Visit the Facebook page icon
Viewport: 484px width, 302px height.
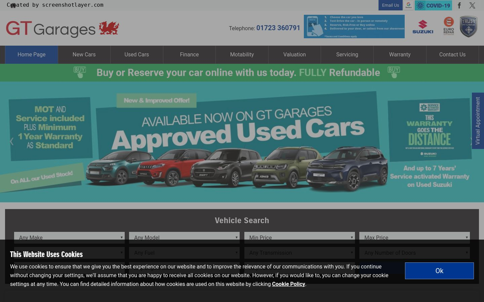pos(459,5)
